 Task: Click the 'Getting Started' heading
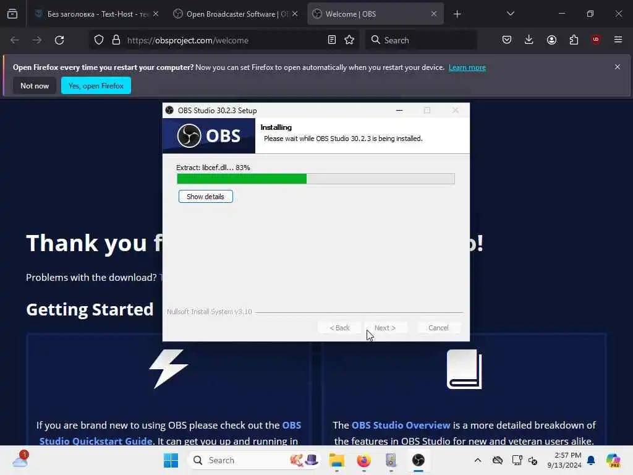(90, 309)
